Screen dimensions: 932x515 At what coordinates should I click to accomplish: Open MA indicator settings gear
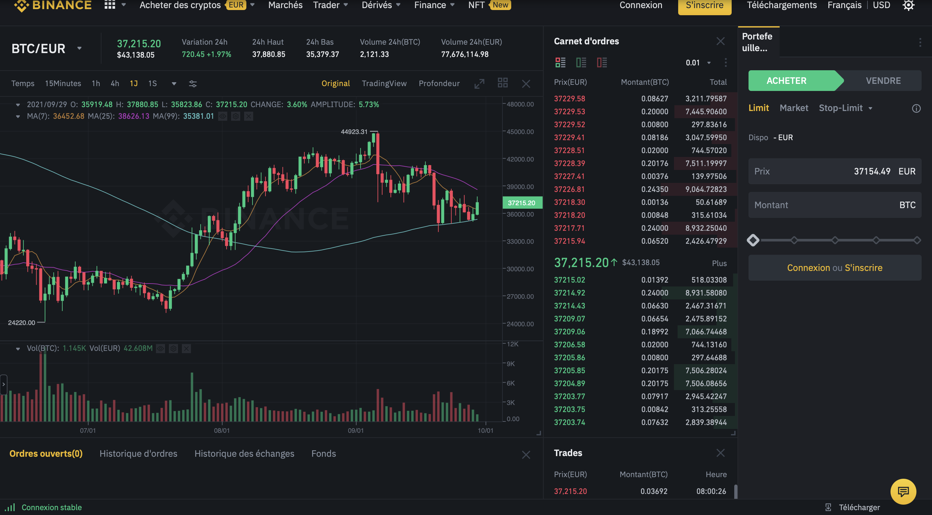(236, 116)
